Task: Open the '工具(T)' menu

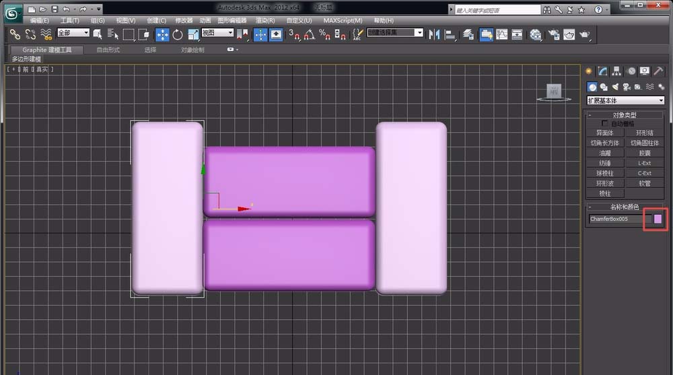Action: [69, 21]
